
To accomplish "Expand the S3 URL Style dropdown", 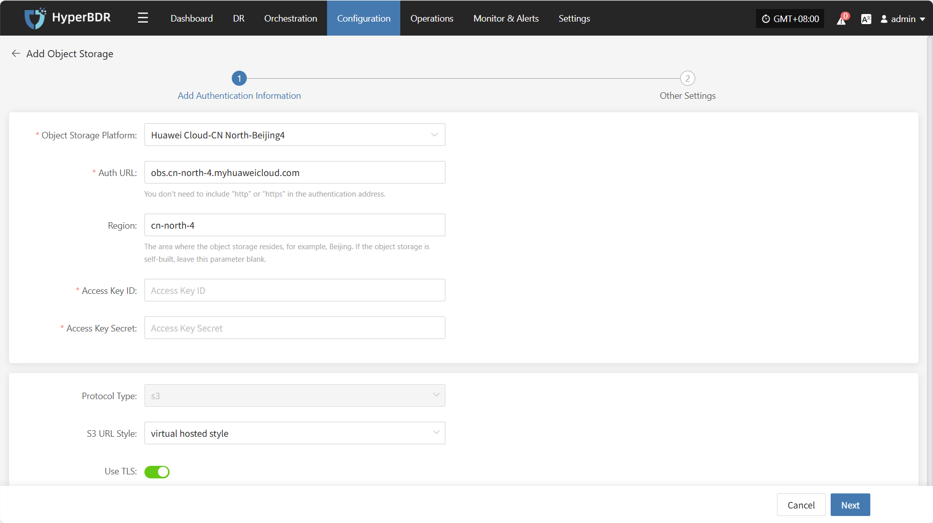I will tap(295, 433).
